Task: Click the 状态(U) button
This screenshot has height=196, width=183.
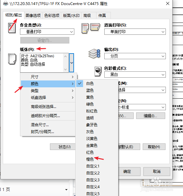Action: (x=63, y=147)
